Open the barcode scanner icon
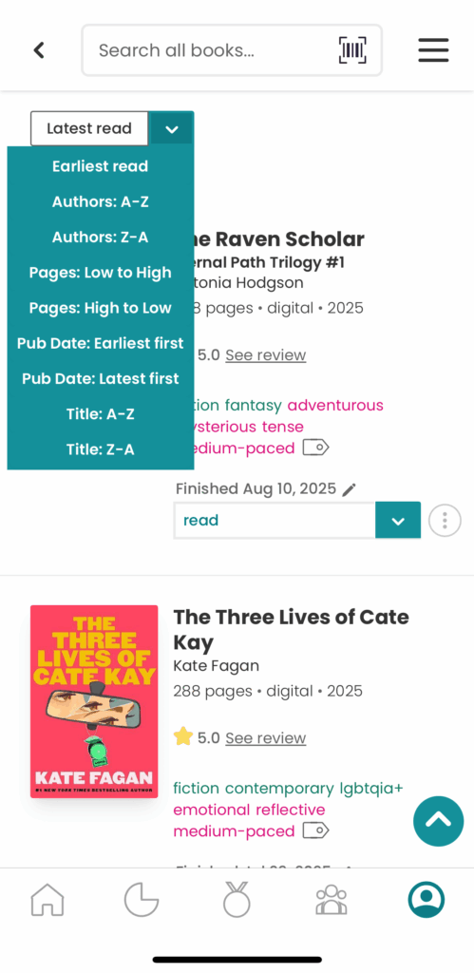The height and width of the screenshot is (973, 474). (352, 50)
